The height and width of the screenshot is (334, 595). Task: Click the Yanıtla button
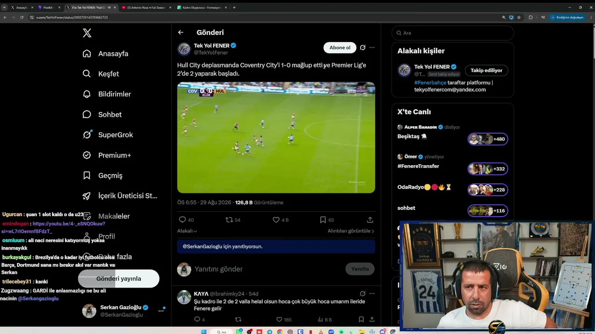360,269
